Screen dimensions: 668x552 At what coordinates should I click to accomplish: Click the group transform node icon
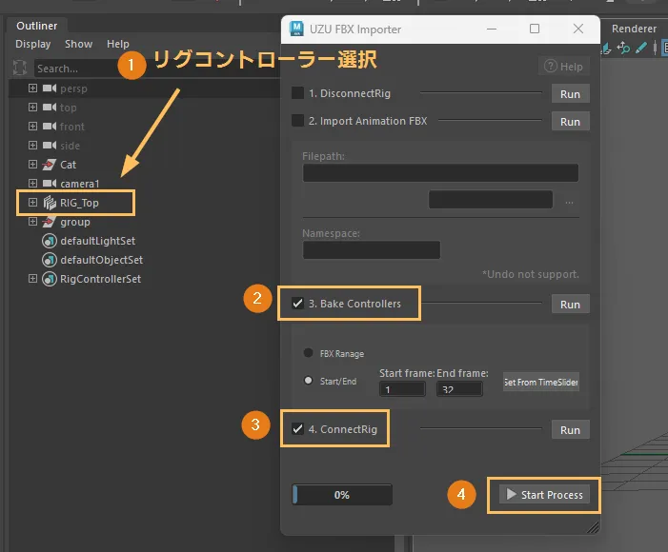[50, 222]
